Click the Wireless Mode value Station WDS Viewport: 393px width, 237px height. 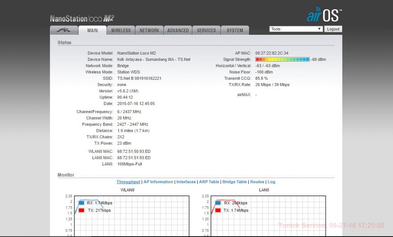pyautogui.click(x=129, y=72)
